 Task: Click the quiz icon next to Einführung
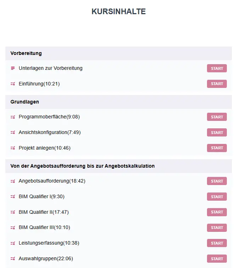tap(13, 84)
